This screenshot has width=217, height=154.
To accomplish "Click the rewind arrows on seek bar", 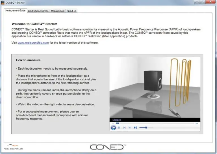I will (113, 123).
